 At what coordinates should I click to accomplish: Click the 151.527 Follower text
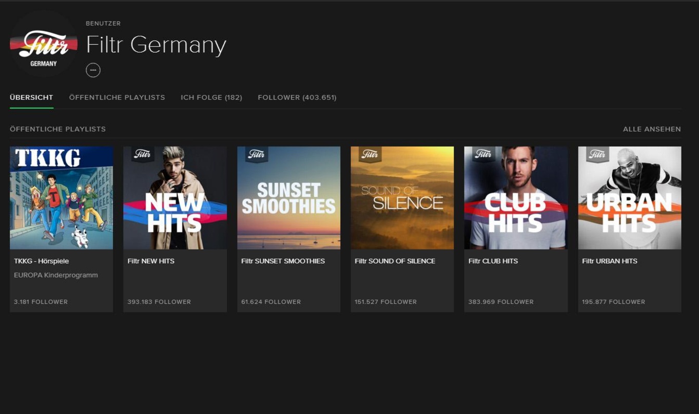click(385, 302)
